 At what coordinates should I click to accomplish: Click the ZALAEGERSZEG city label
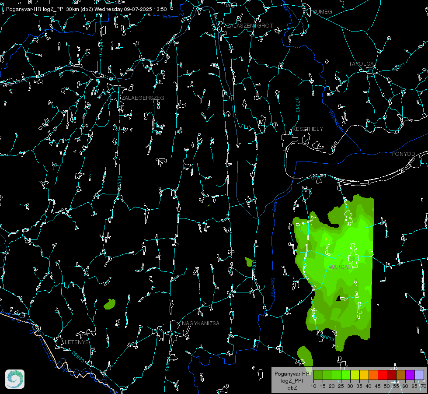(x=143, y=98)
